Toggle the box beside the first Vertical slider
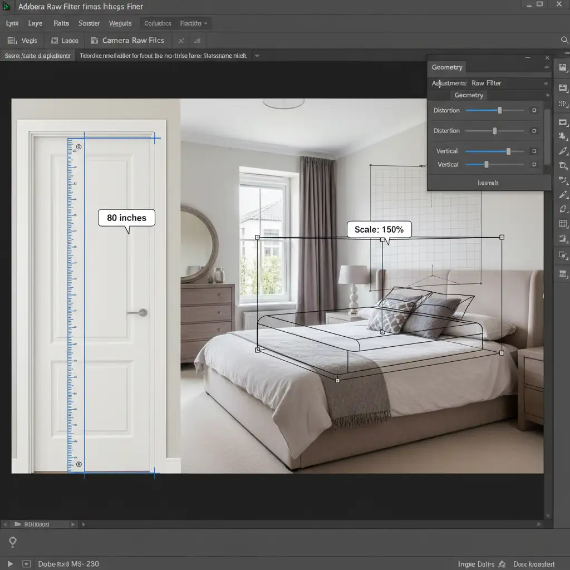570x570 pixels. [x=534, y=151]
